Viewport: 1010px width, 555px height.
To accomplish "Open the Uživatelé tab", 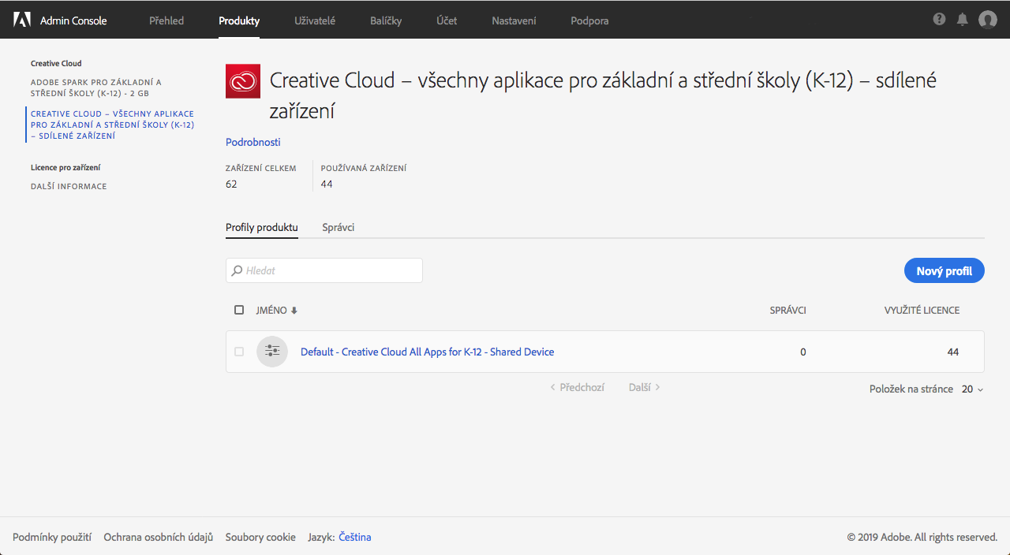I will tap(315, 20).
